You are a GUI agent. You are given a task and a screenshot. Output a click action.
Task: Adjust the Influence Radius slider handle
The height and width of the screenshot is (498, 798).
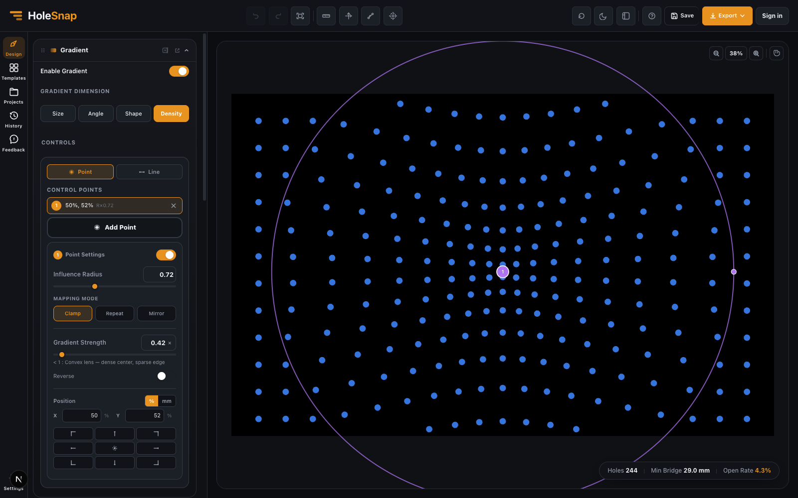pyautogui.click(x=95, y=286)
